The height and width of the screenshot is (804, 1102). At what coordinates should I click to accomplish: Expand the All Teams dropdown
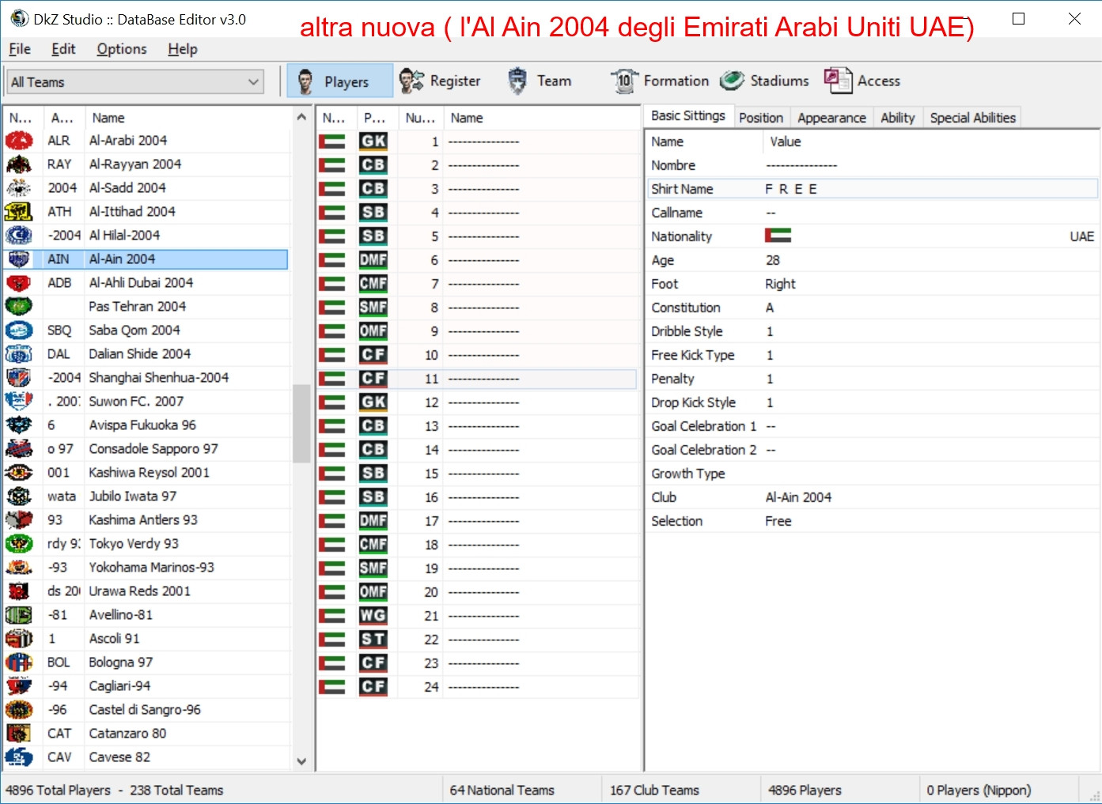tap(253, 82)
